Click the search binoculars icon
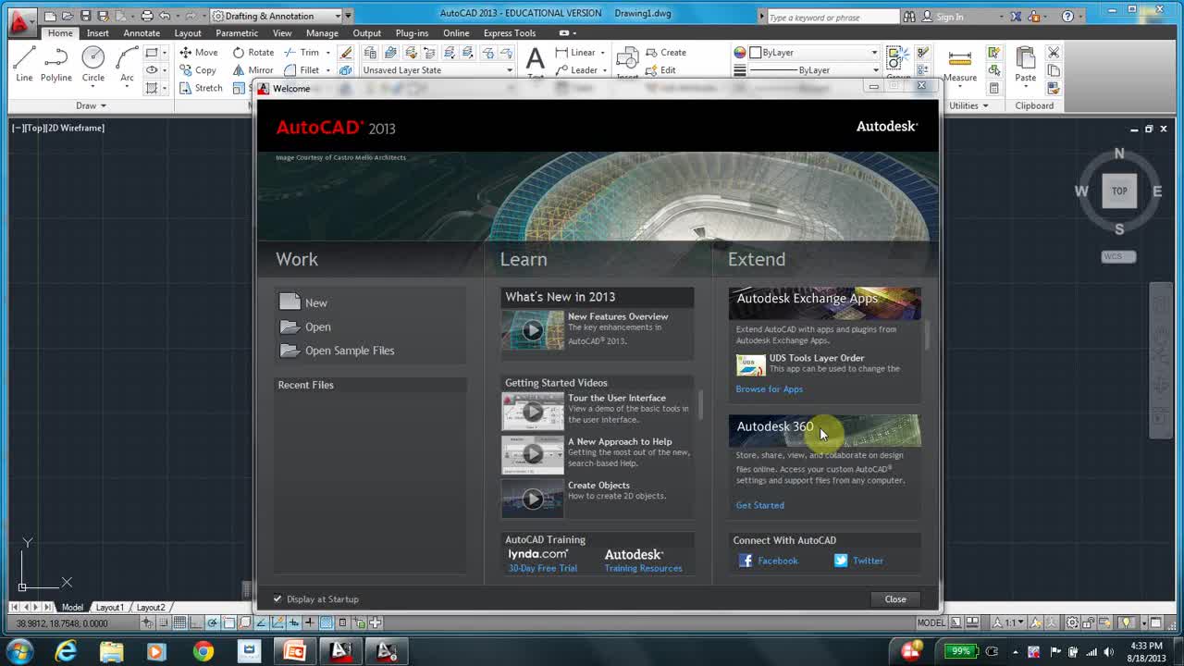The height and width of the screenshot is (666, 1184). point(909,17)
